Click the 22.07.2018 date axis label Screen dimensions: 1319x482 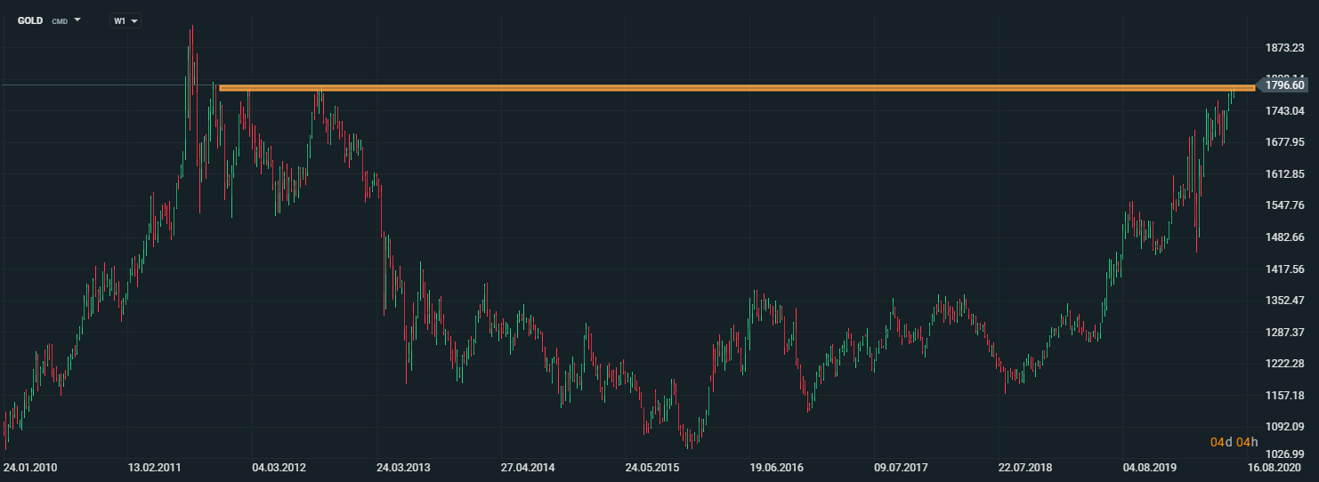(1025, 466)
